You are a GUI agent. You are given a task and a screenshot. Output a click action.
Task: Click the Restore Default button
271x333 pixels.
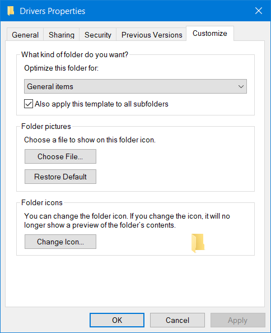(60, 177)
